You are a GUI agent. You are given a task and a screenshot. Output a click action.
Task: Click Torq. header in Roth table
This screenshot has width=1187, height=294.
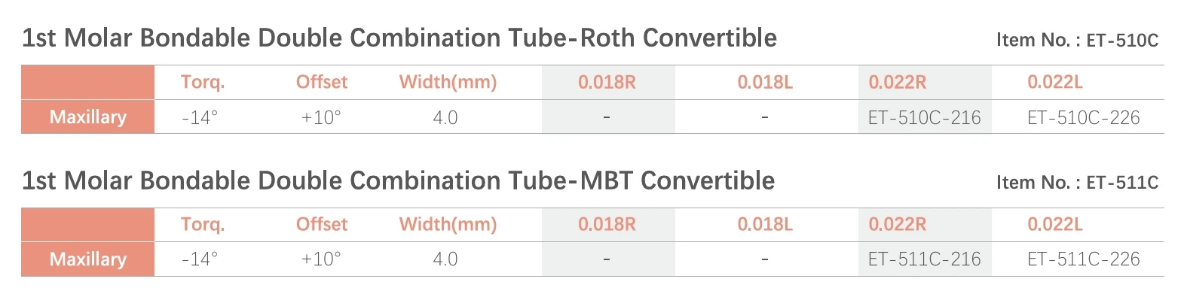tap(202, 82)
